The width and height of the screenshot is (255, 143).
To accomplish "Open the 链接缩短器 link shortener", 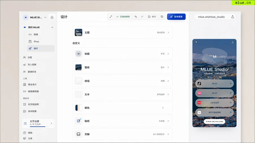I will pyautogui.click(x=31, y=91).
